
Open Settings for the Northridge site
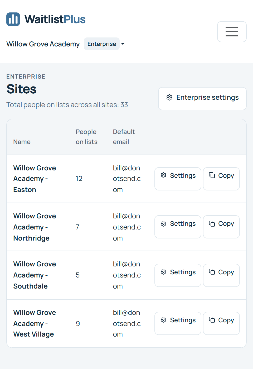178,227
